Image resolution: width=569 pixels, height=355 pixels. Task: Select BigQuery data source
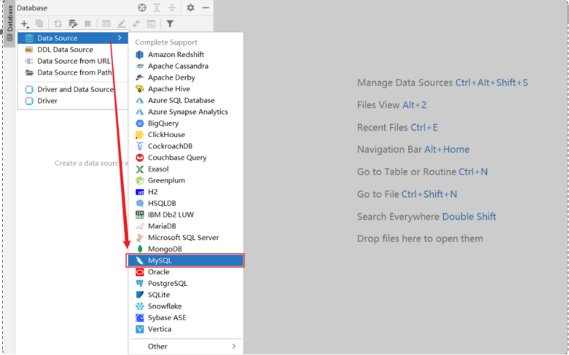186,123
